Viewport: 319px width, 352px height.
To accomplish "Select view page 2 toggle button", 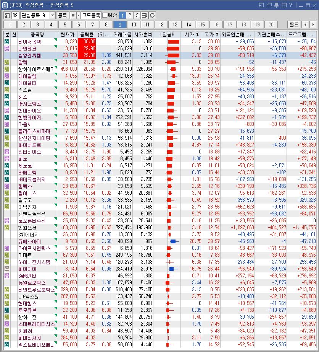I will pyautogui.click(x=130, y=15).
